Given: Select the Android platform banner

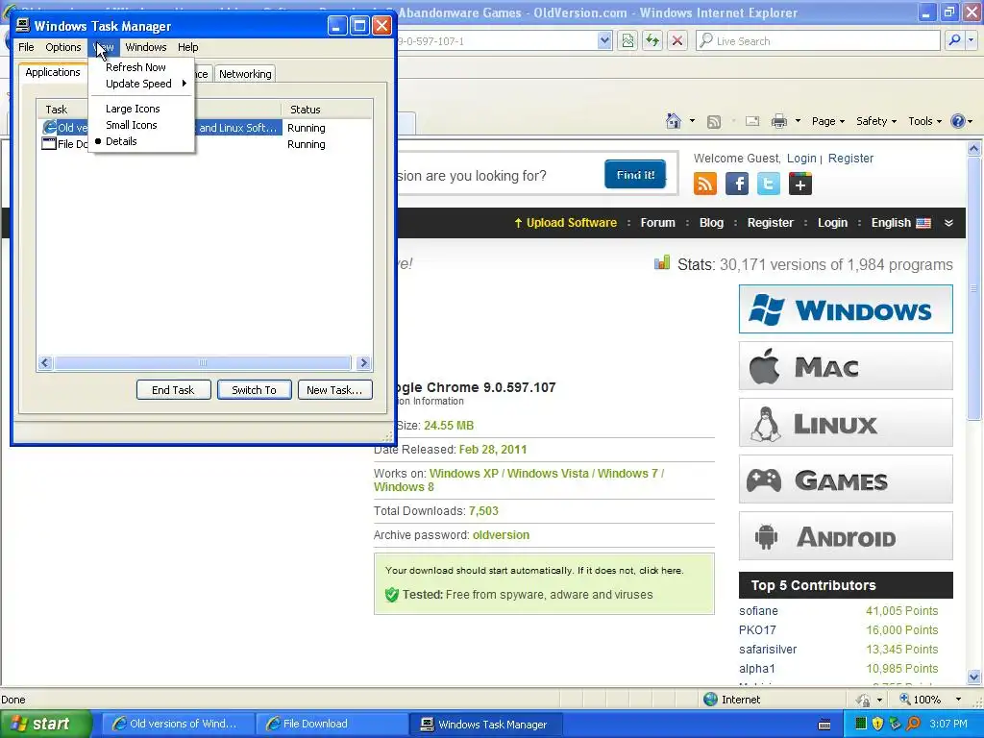Looking at the screenshot, I should [846, 536].
